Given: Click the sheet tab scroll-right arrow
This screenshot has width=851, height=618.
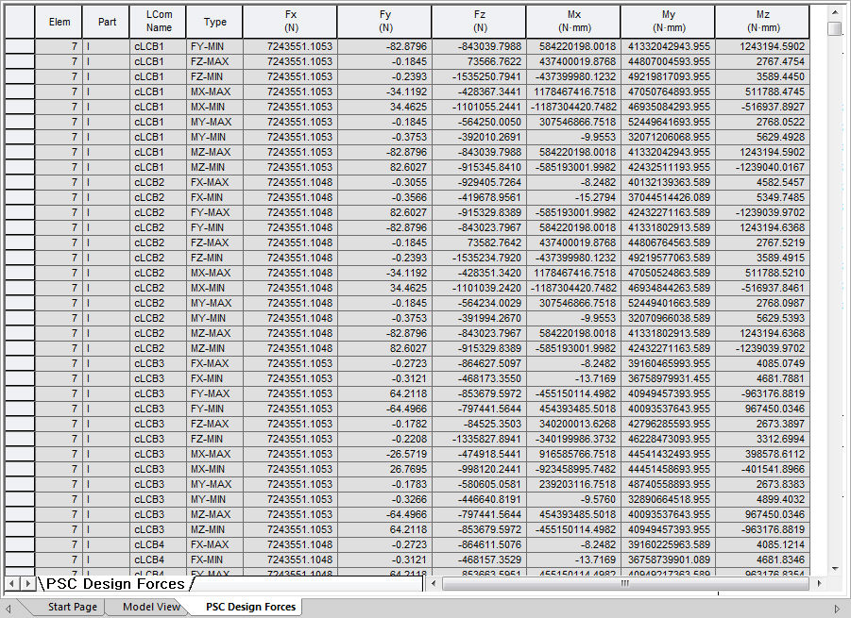Looking at the screenshot, I should click(26, 584).
